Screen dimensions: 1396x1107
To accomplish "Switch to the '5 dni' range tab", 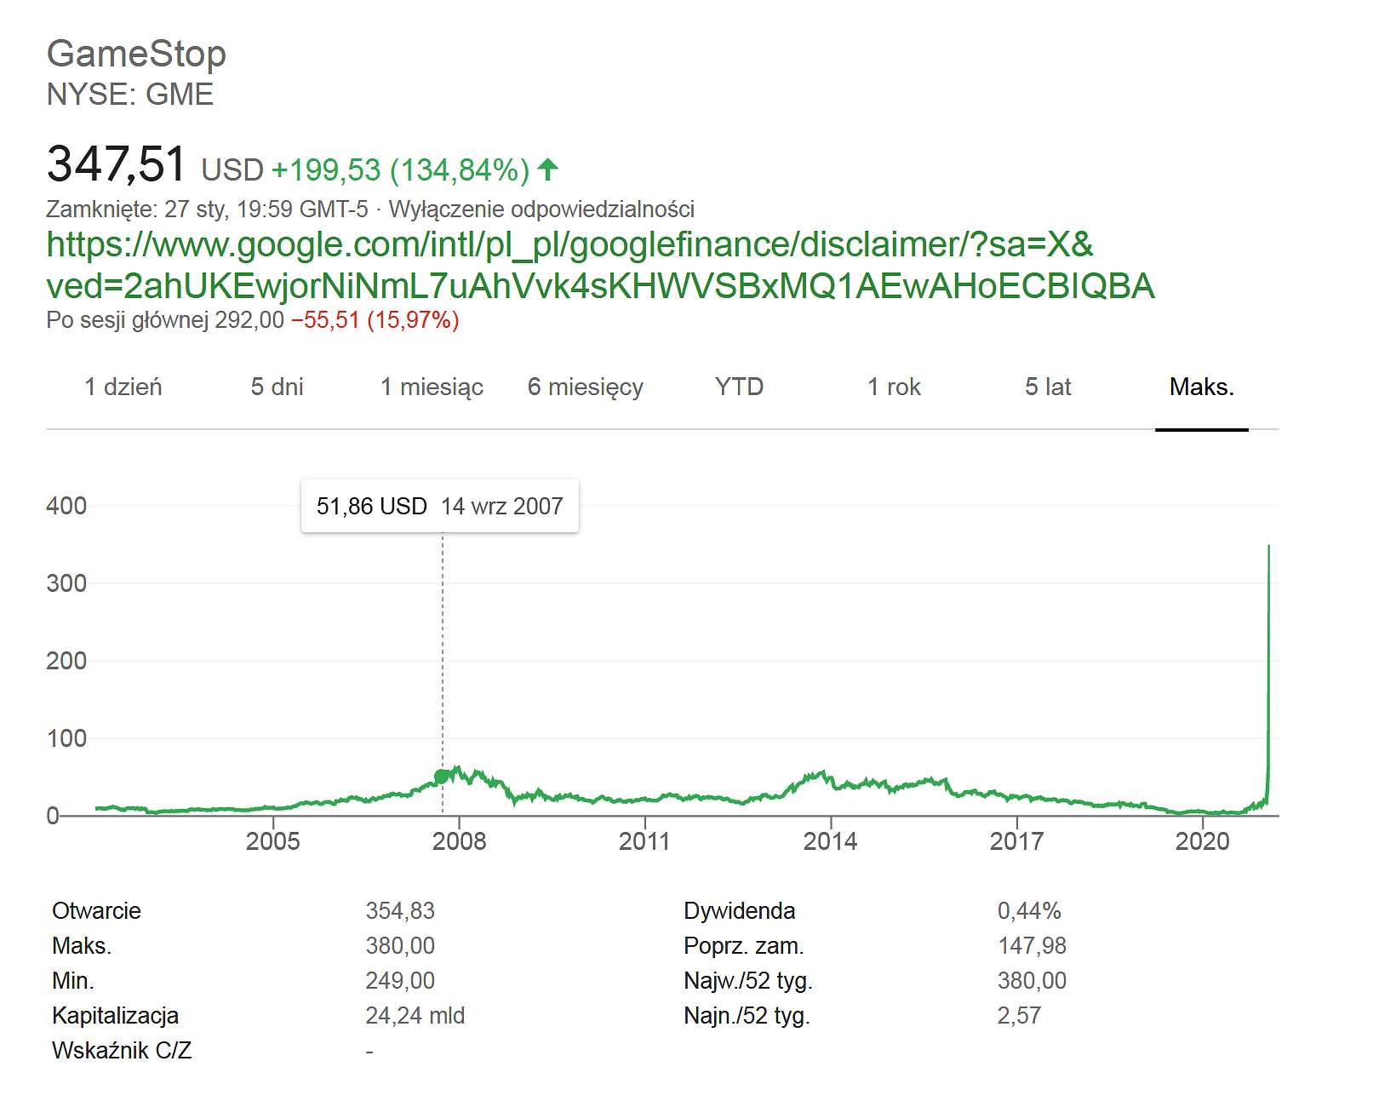I will [277, 387].
